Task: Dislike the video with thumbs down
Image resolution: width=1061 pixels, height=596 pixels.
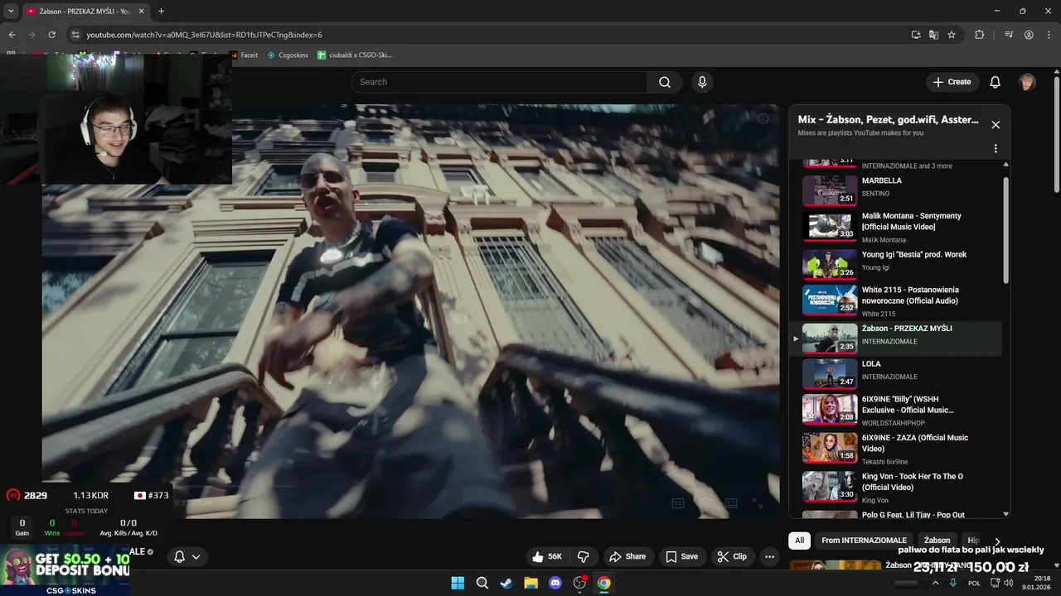Action: click(x=583, y=557)
